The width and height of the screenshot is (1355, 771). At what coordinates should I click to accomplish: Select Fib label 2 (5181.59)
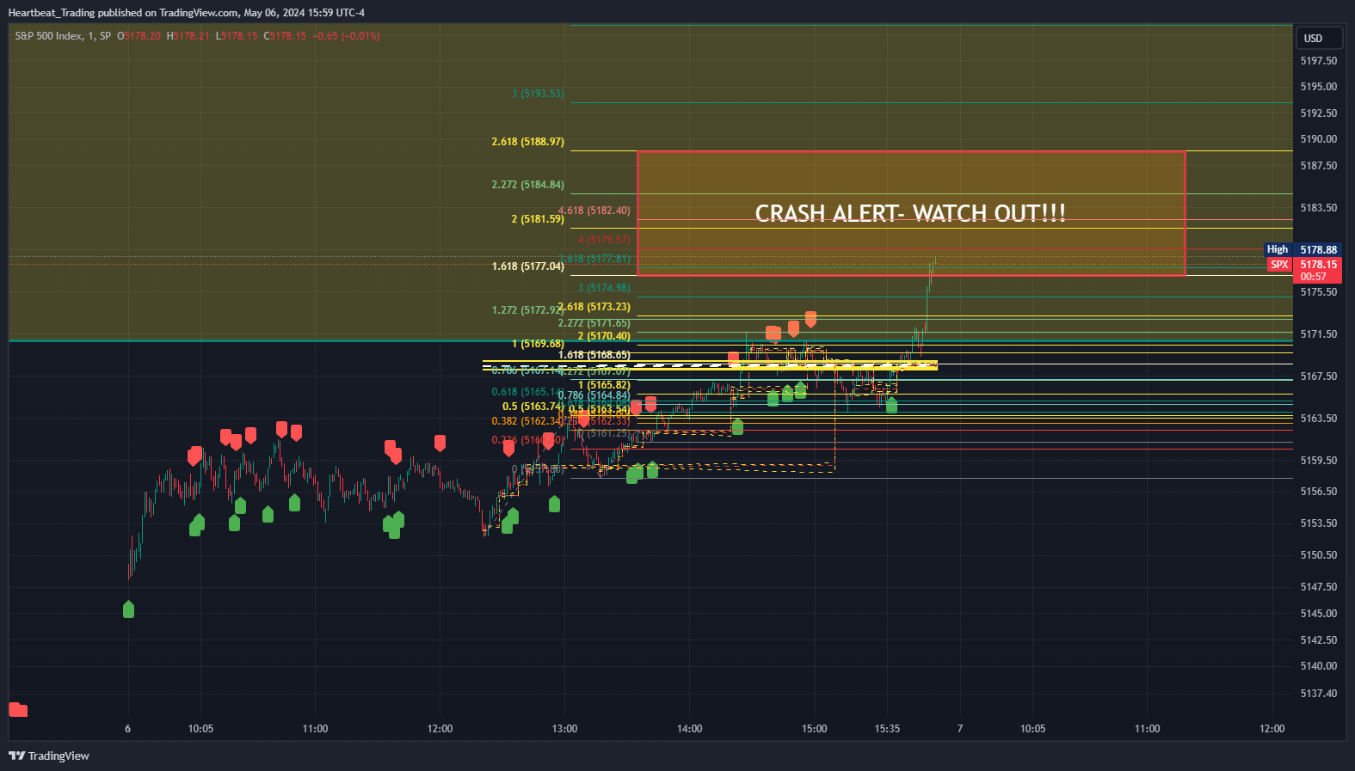[x=538, y=219]
